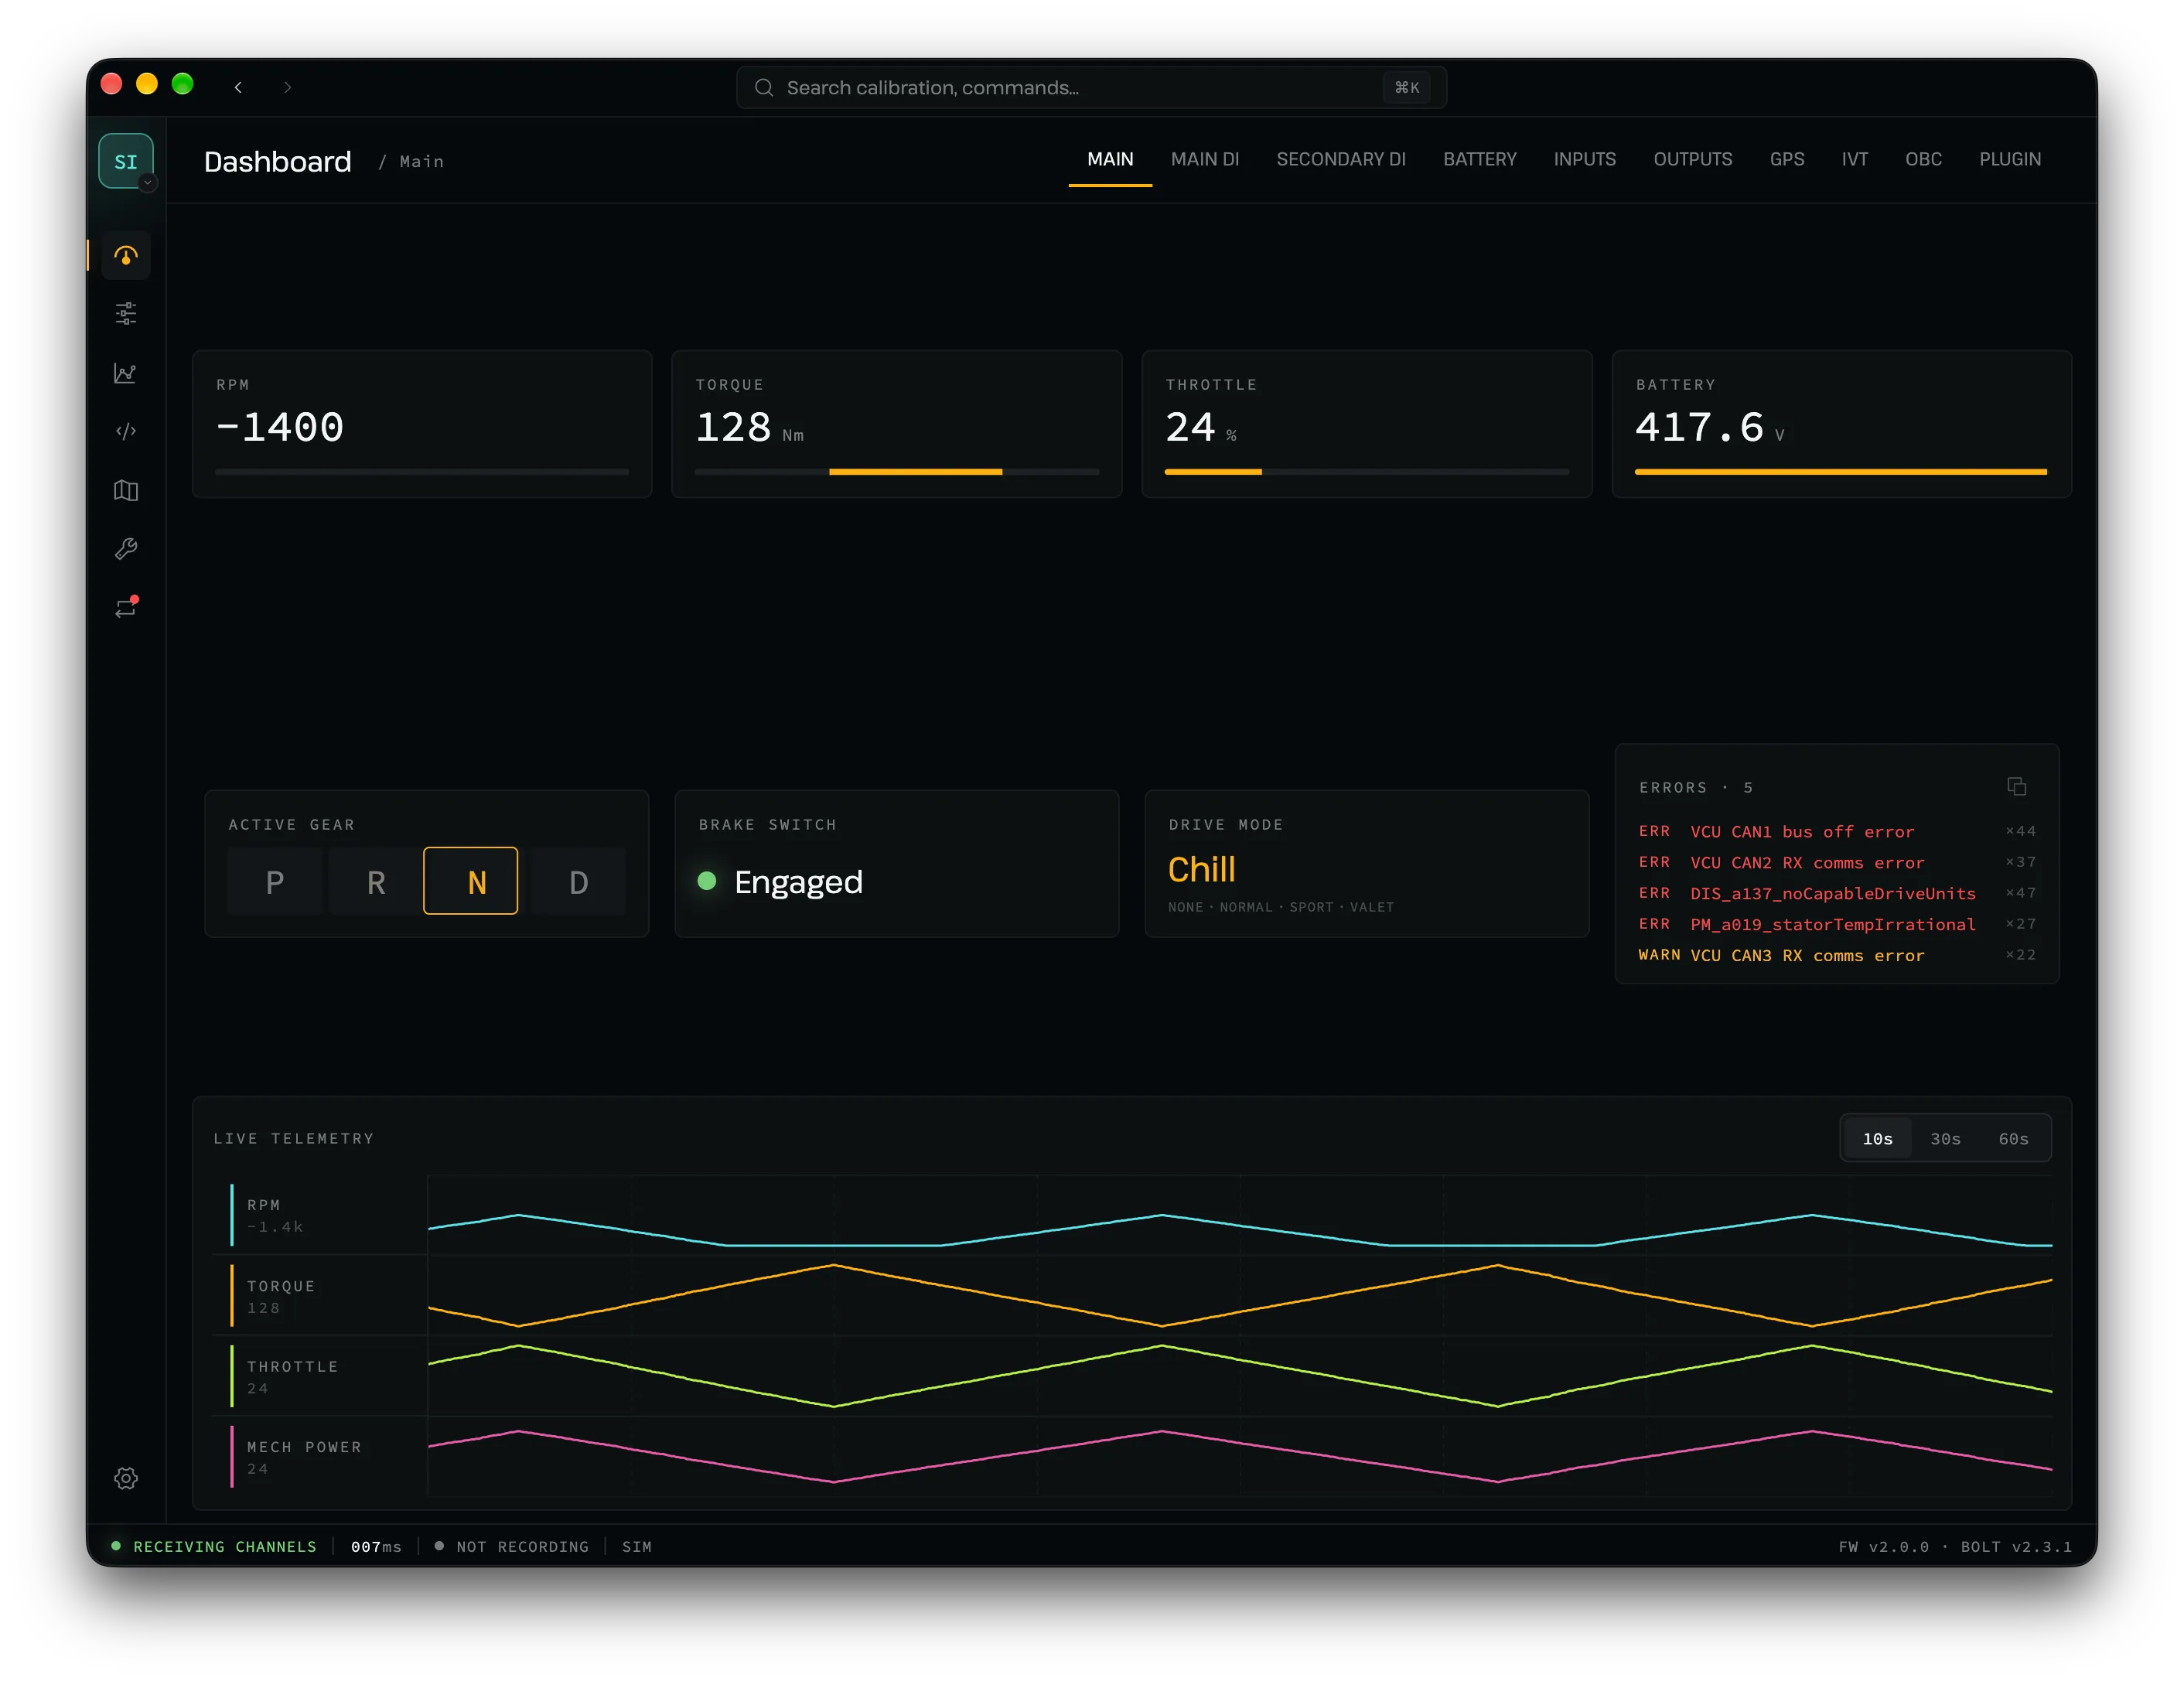The height and width of the screenshot is (1681, 2184).
Task: Set telemetry window to 30s
Action: tap(1945, 1139)
